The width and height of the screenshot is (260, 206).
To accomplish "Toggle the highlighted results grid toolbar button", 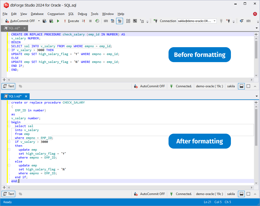I will click(120, 21).
